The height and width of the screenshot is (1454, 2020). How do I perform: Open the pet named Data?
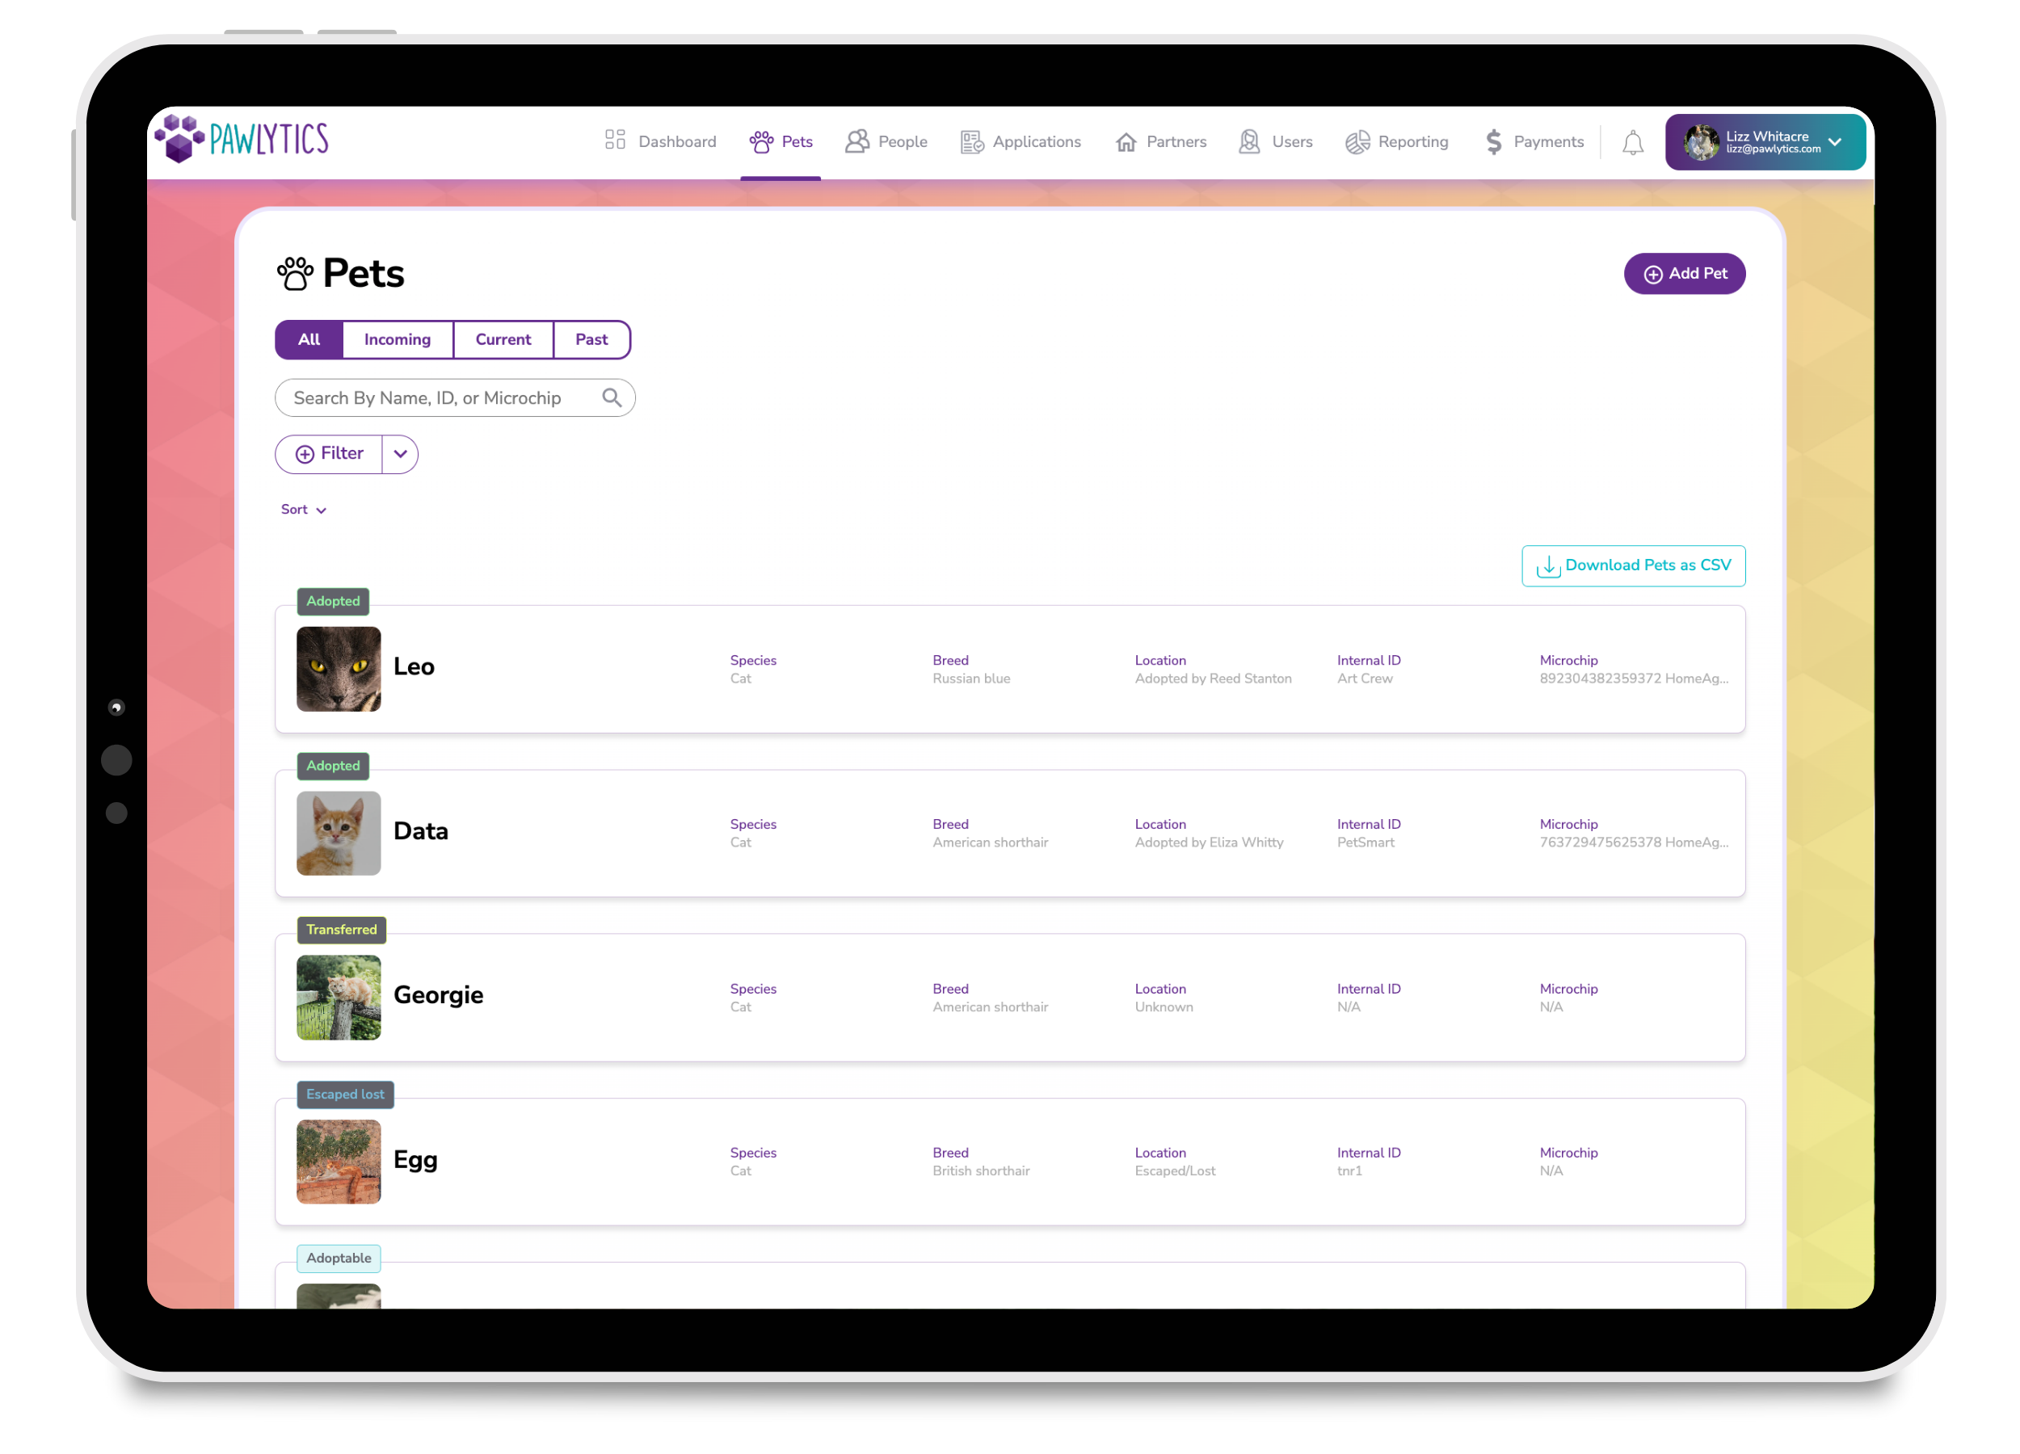click(x=420, y=830)
